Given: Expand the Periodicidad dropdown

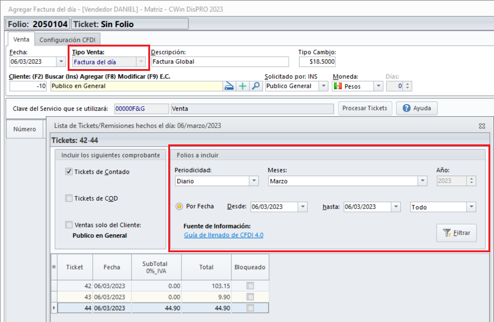Looking at the screenshot, I should tap(254, 181).
